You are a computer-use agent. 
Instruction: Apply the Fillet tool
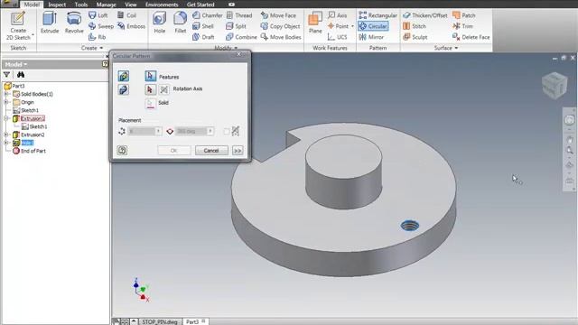(x=180, y=23)
